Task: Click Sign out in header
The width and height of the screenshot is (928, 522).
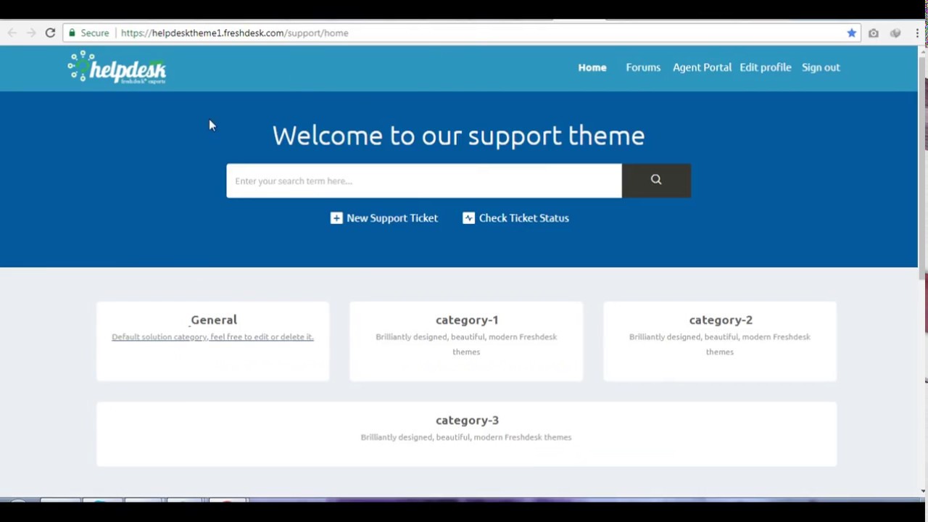Action: [x=821, y=67]
